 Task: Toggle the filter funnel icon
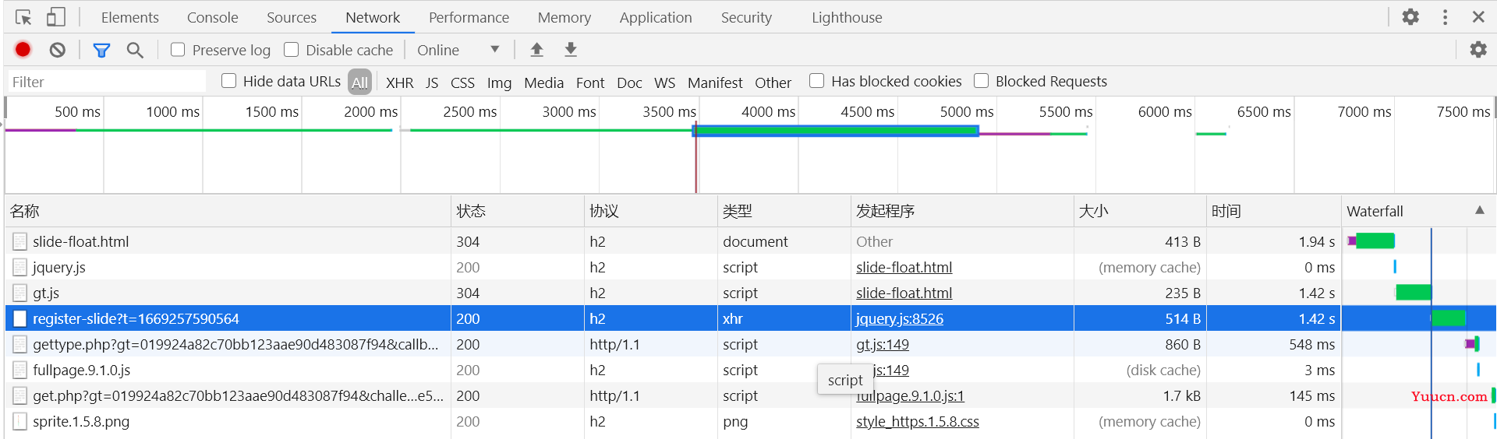click(101, 50)
